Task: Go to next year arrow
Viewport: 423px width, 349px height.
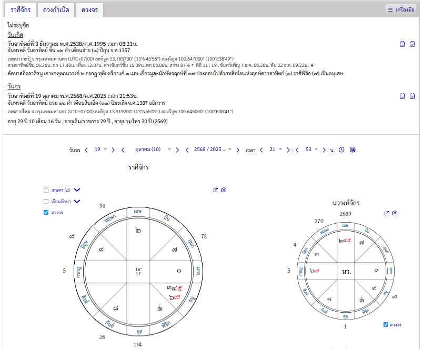Action: pyautogui.click(x=238, y=150)
